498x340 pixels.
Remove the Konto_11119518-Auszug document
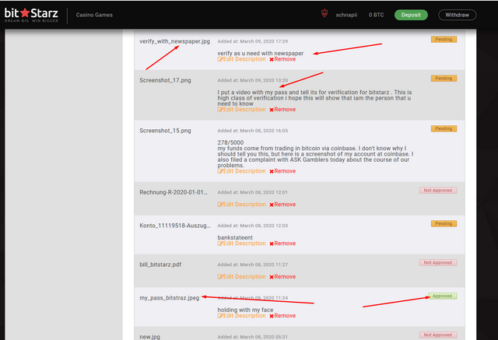[x=282, y=244]
